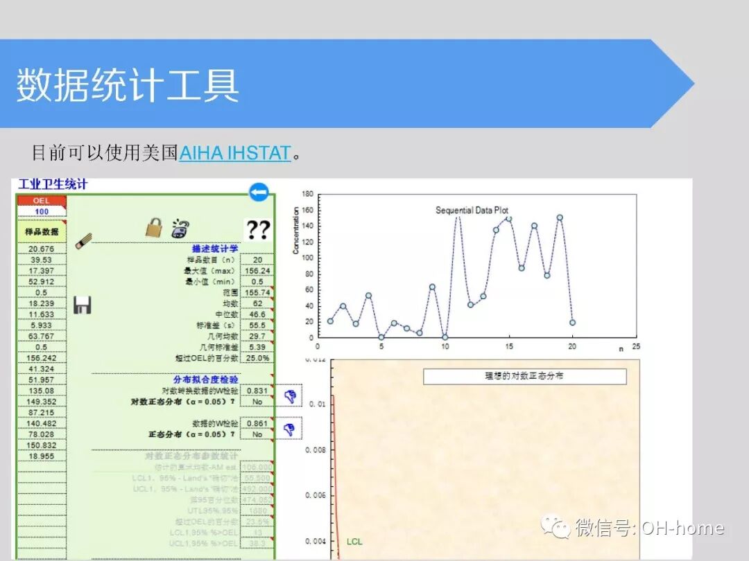
Task: Select the OEL value cell 100
Action: tap(42, 211)
